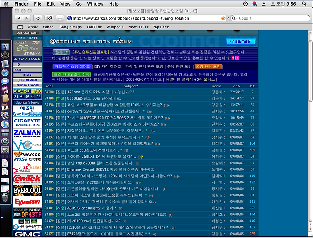Viewport: 313px width, 238px height.
Task: Launch Dashboard from the dock
Action: tap(5, 55)
